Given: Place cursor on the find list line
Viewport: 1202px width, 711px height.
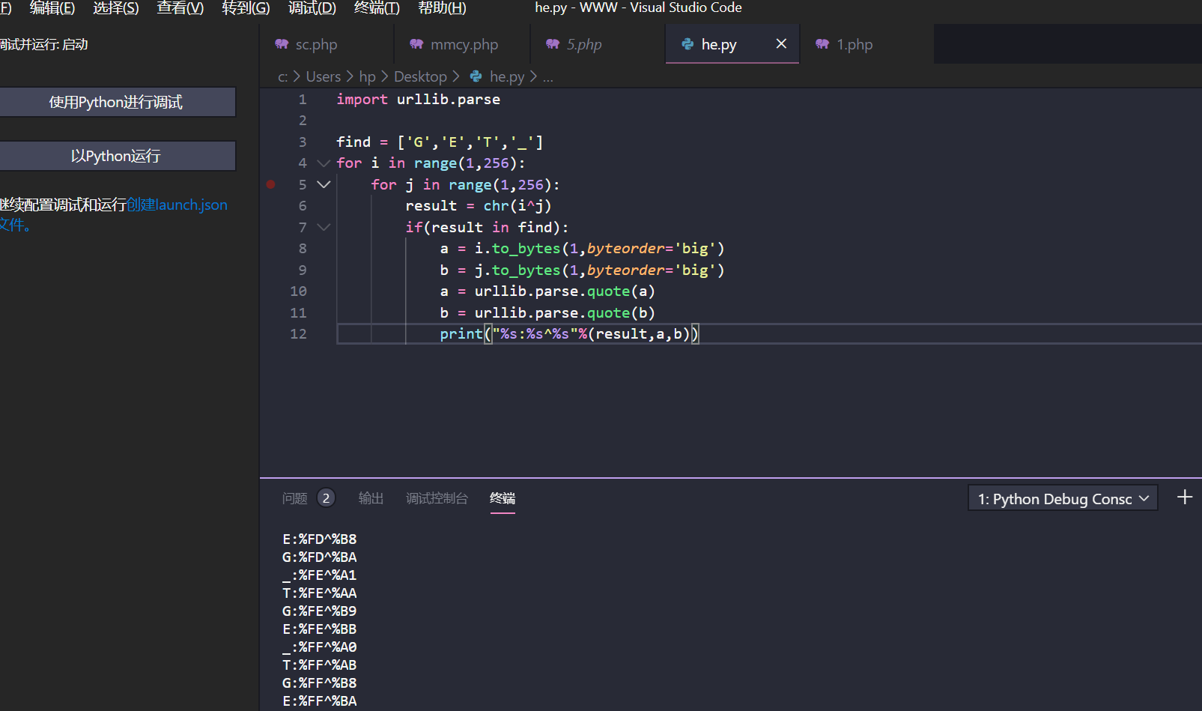Looking at the screenshot, I should [440, 142].
